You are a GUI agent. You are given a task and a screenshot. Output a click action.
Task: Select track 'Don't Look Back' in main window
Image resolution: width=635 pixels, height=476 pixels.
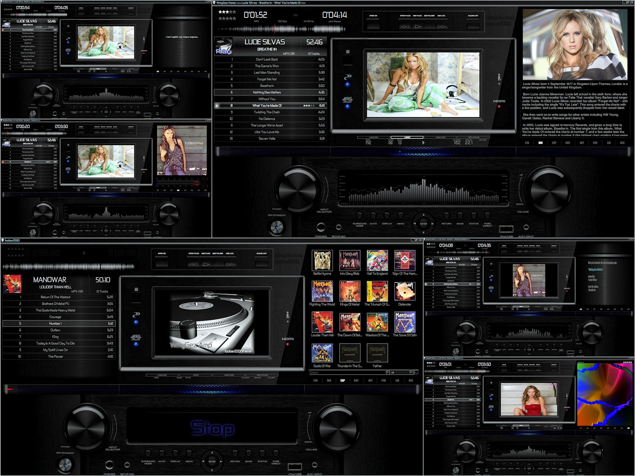tap(270, 59)
